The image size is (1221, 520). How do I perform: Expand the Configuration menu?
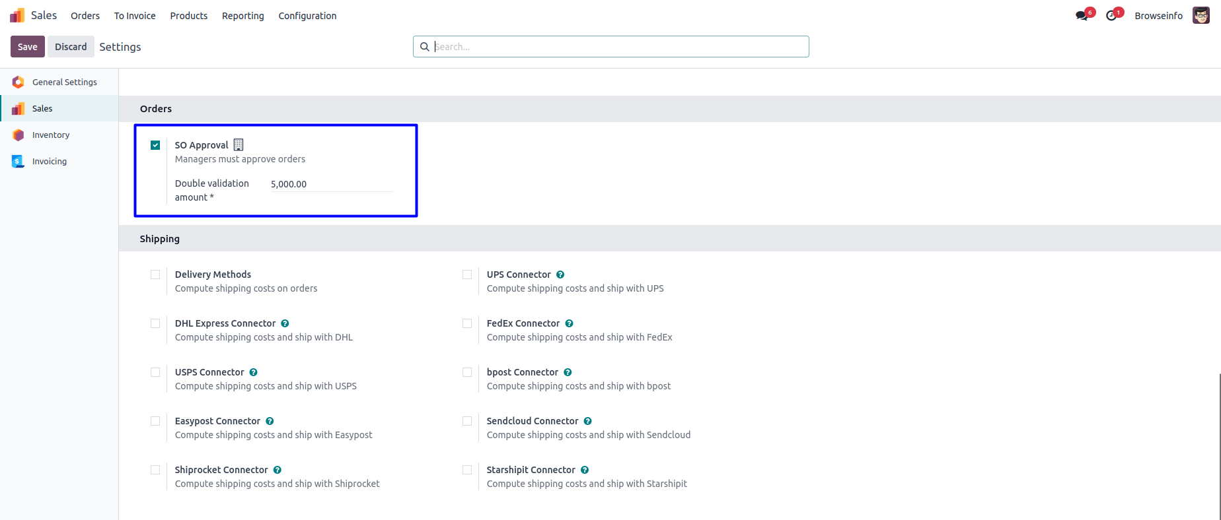[307, 16]
